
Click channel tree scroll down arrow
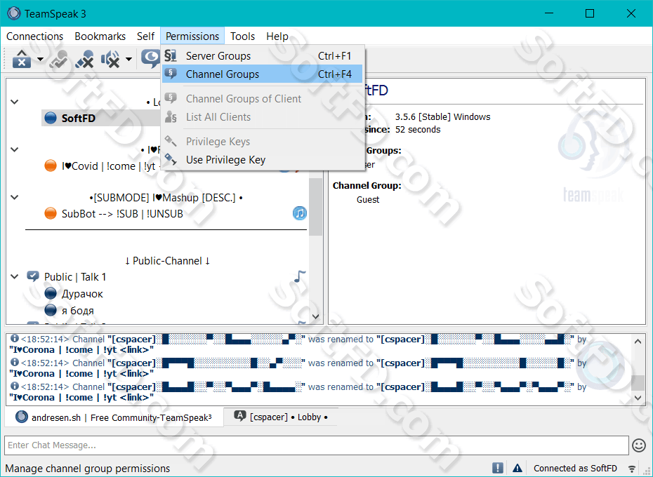point(315,317)
